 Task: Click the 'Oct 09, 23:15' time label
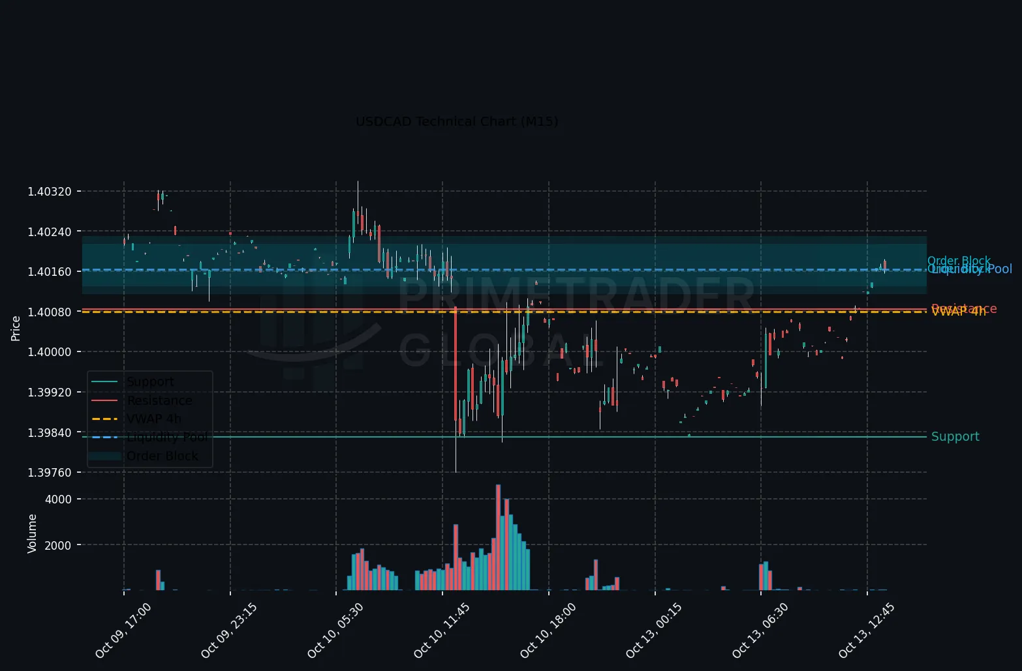tap(229, 631)
